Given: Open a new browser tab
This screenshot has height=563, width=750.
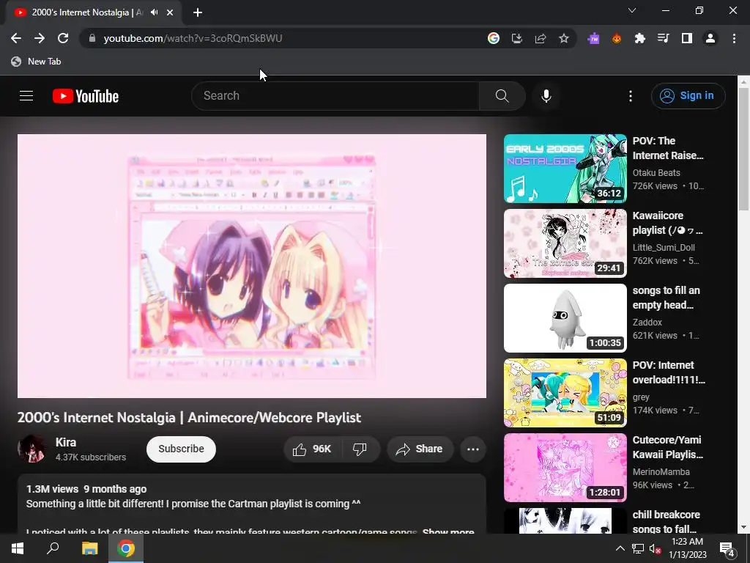Looking at the screenshot, I should point(198,12).
